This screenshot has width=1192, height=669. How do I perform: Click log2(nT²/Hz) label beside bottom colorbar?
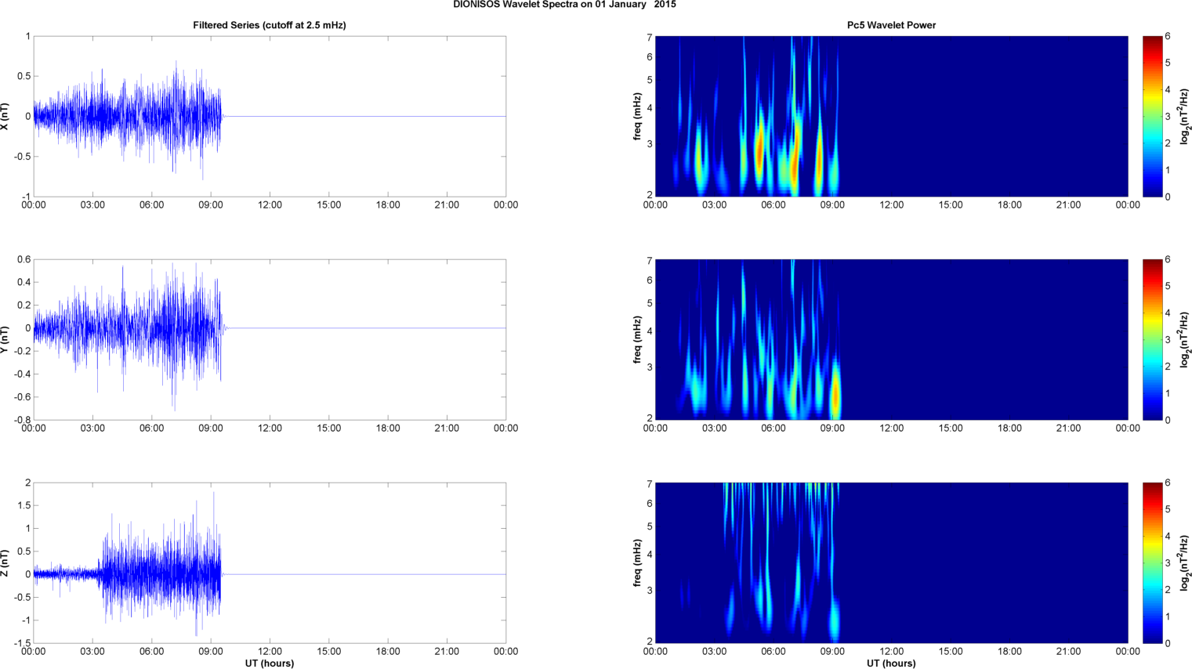(x=1184, y=562)
